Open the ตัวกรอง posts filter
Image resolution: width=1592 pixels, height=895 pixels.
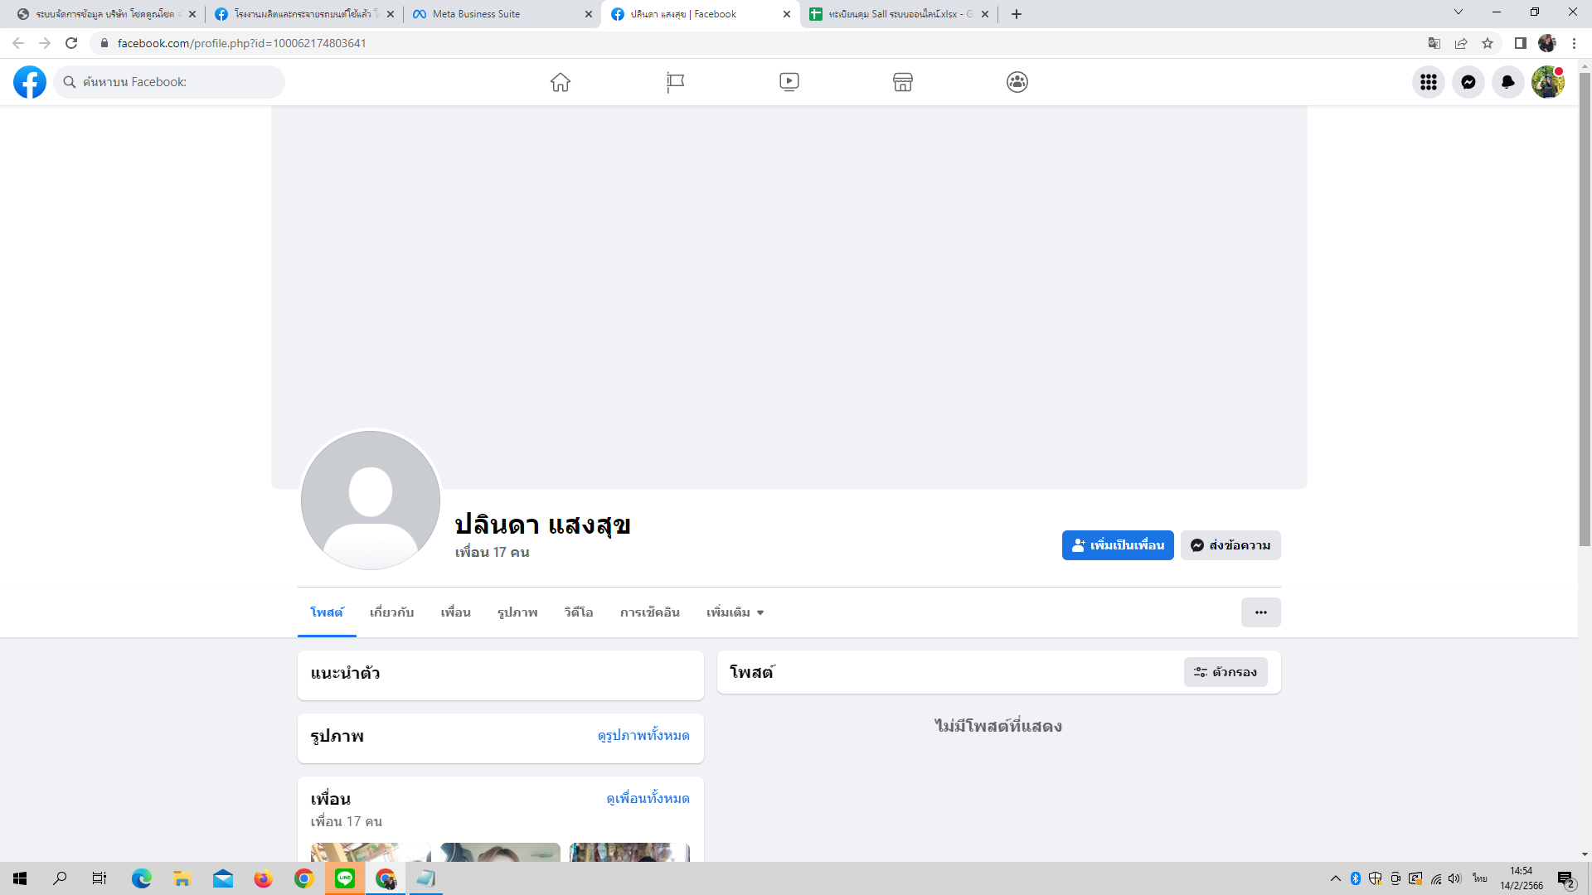point(1226,672)
